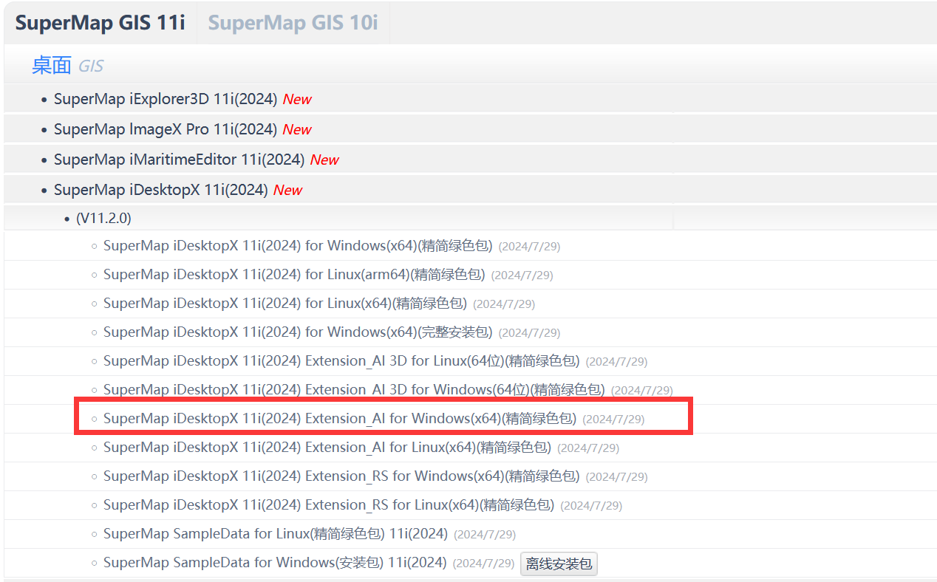Download iDesktopX for Linux(x64) 精简绿色包
Viewport: 937px width, 582px height.
285,303
